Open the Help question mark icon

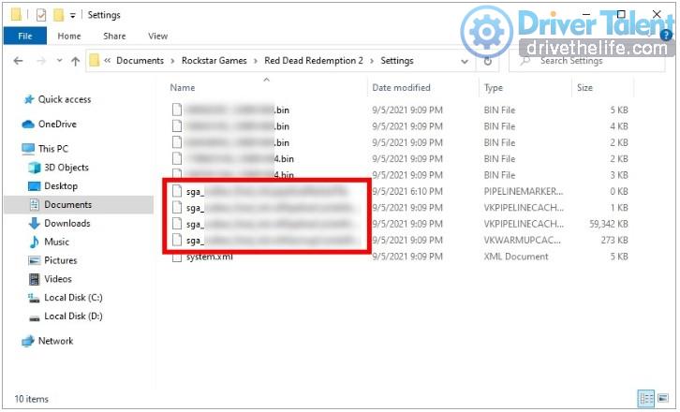[x=666, y=35]
